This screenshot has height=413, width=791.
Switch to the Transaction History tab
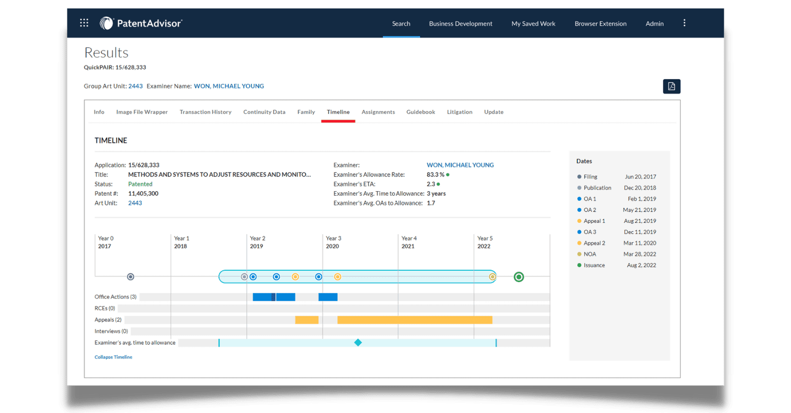pos(205,112)
